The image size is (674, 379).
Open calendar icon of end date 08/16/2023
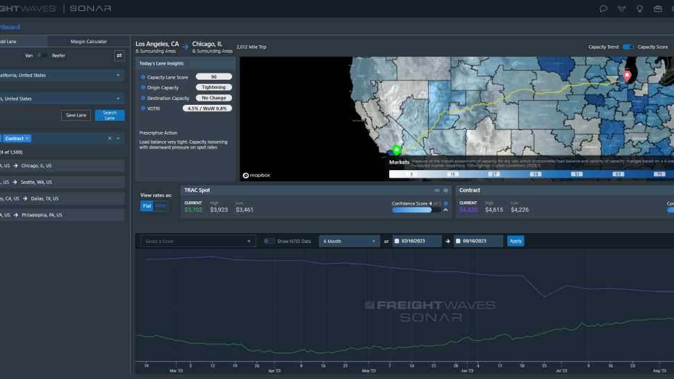pos(458,241)
